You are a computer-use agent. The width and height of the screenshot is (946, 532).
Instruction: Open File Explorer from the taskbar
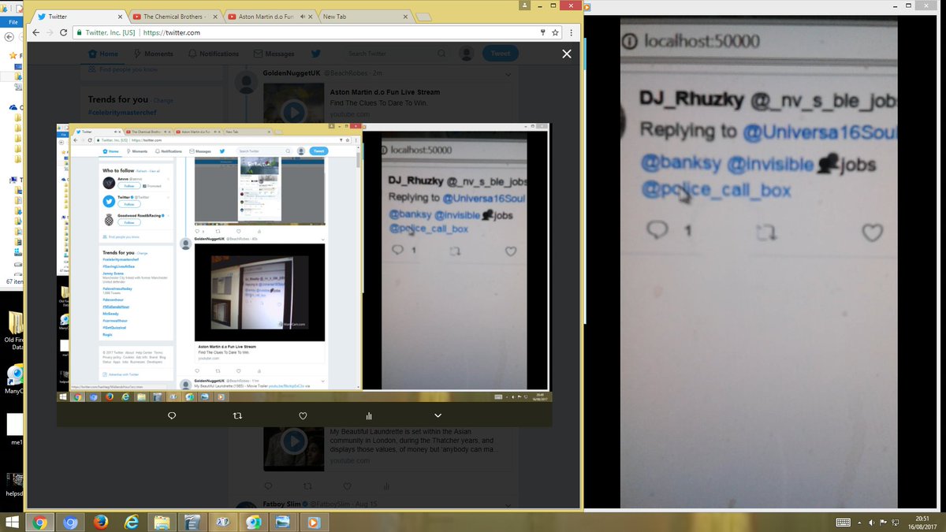pos(161,522)
